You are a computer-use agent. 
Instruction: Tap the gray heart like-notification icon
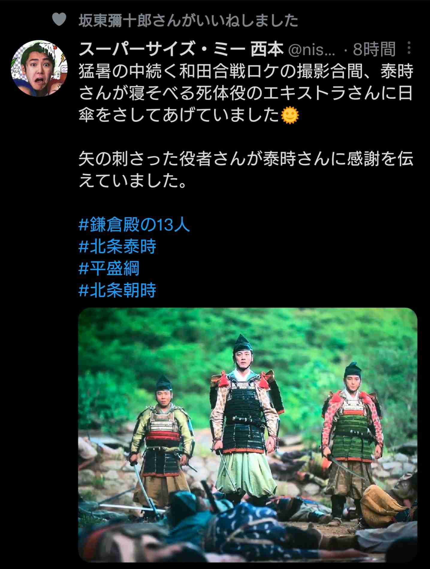pyautogui.click(x=59, y=20)
